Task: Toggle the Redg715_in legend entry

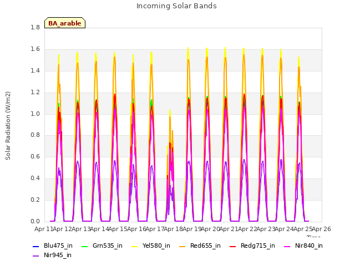Action: pos(252,245)
